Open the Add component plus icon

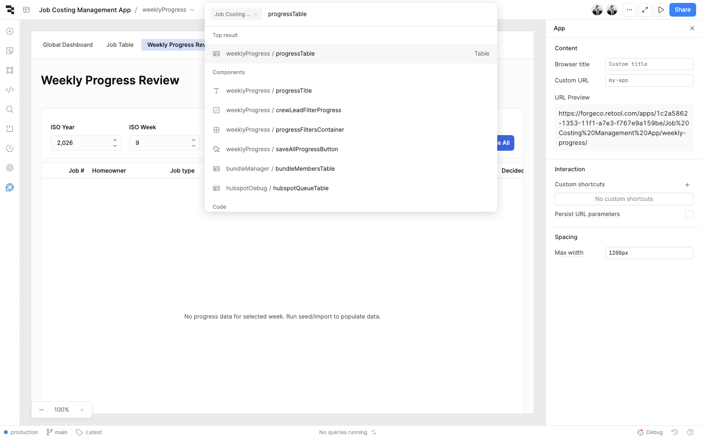tap(10, 31)
